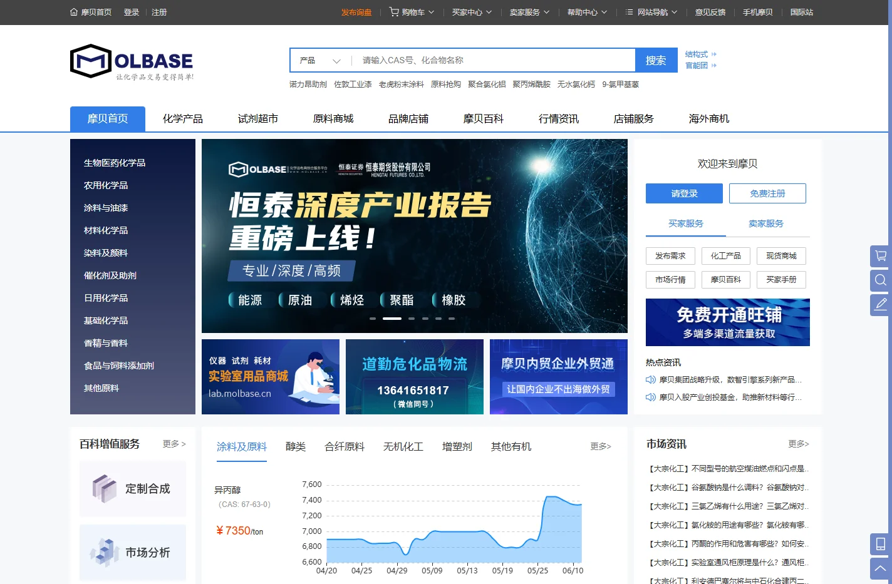Expand the 产品 search type dropdown
Viewport: 892px width, 584px height.
[319, 60]
